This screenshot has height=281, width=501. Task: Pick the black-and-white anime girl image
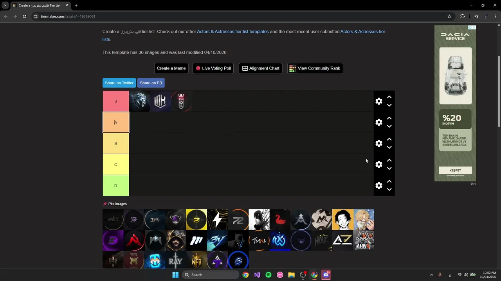tap(259, 220)
